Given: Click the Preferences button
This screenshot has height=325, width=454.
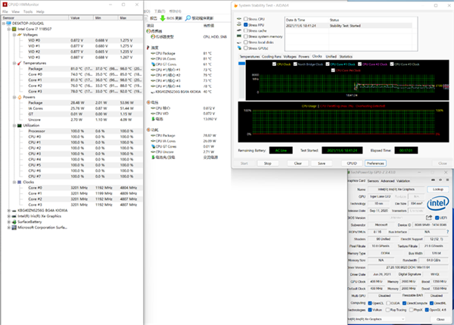Looking at the screenshot, I should (x=375, y=162).
